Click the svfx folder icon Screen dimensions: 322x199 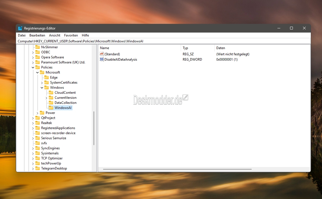pyautogui.click(x=38, y=143)
